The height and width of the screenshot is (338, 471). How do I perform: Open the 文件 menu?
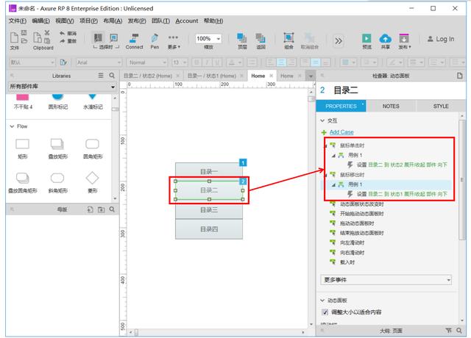point(18,21)
